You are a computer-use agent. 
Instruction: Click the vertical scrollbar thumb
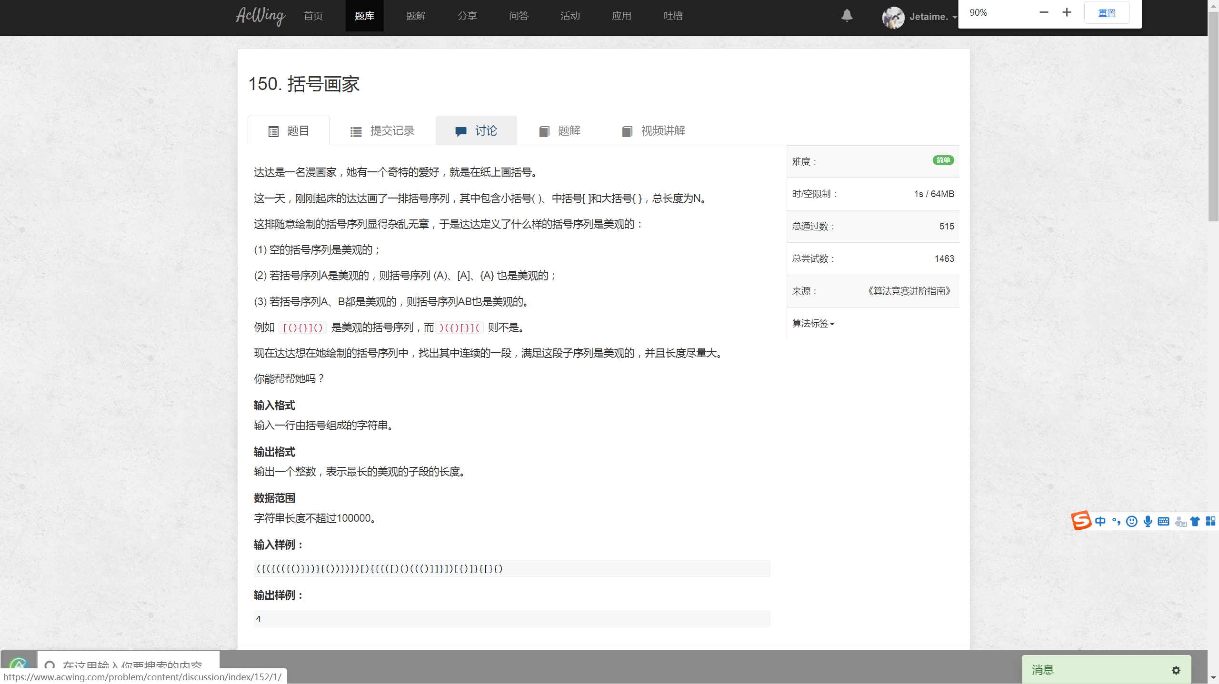[1213, 117]
